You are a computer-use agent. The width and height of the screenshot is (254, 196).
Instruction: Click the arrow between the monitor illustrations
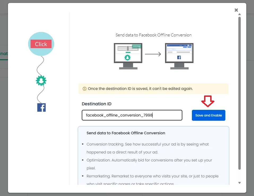tap(153, 54)
